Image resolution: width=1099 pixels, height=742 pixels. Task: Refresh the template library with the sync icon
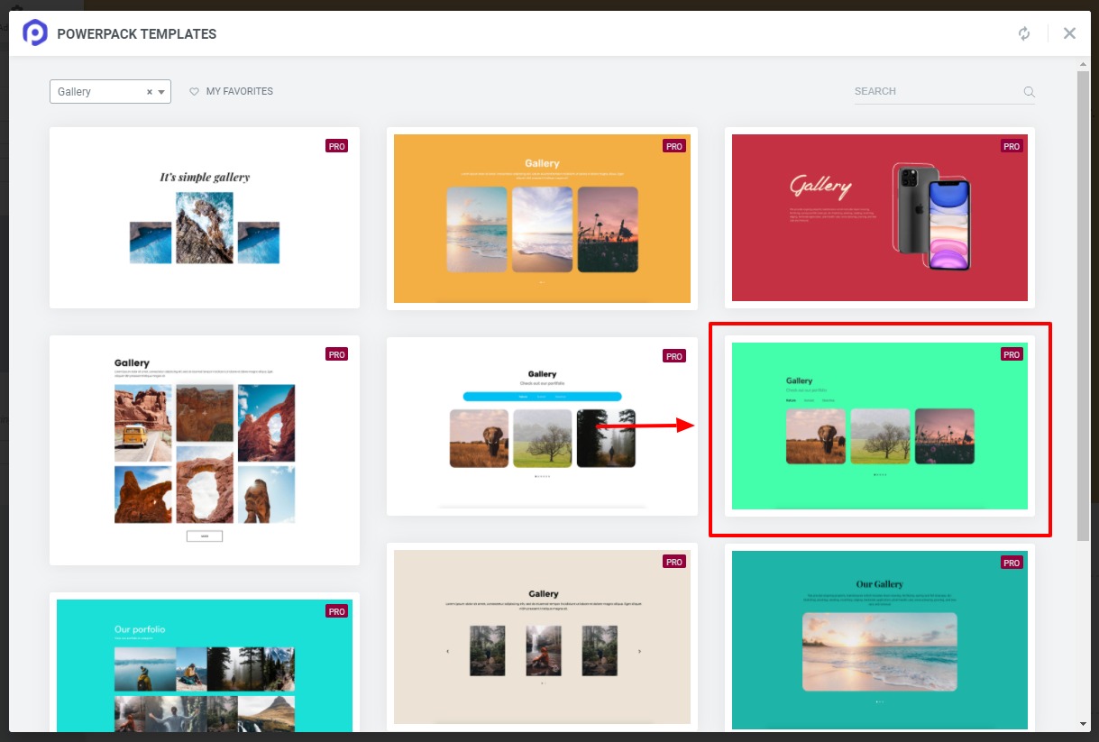pos(1024,33)
